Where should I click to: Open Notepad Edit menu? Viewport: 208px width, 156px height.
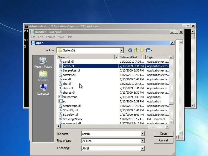click(x=41, y=37)
